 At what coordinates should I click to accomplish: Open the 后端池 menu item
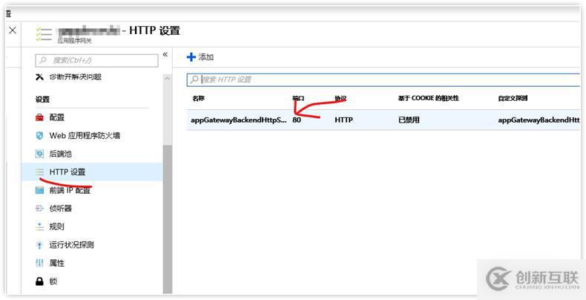(61, 154)
